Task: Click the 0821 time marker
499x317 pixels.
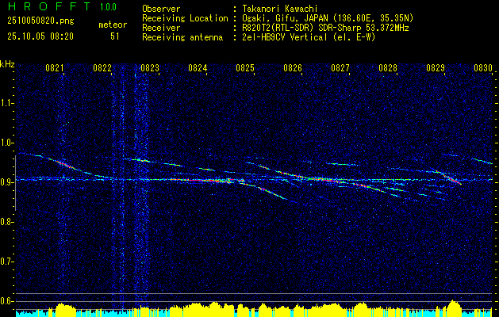Action: [x=55, y=67]
